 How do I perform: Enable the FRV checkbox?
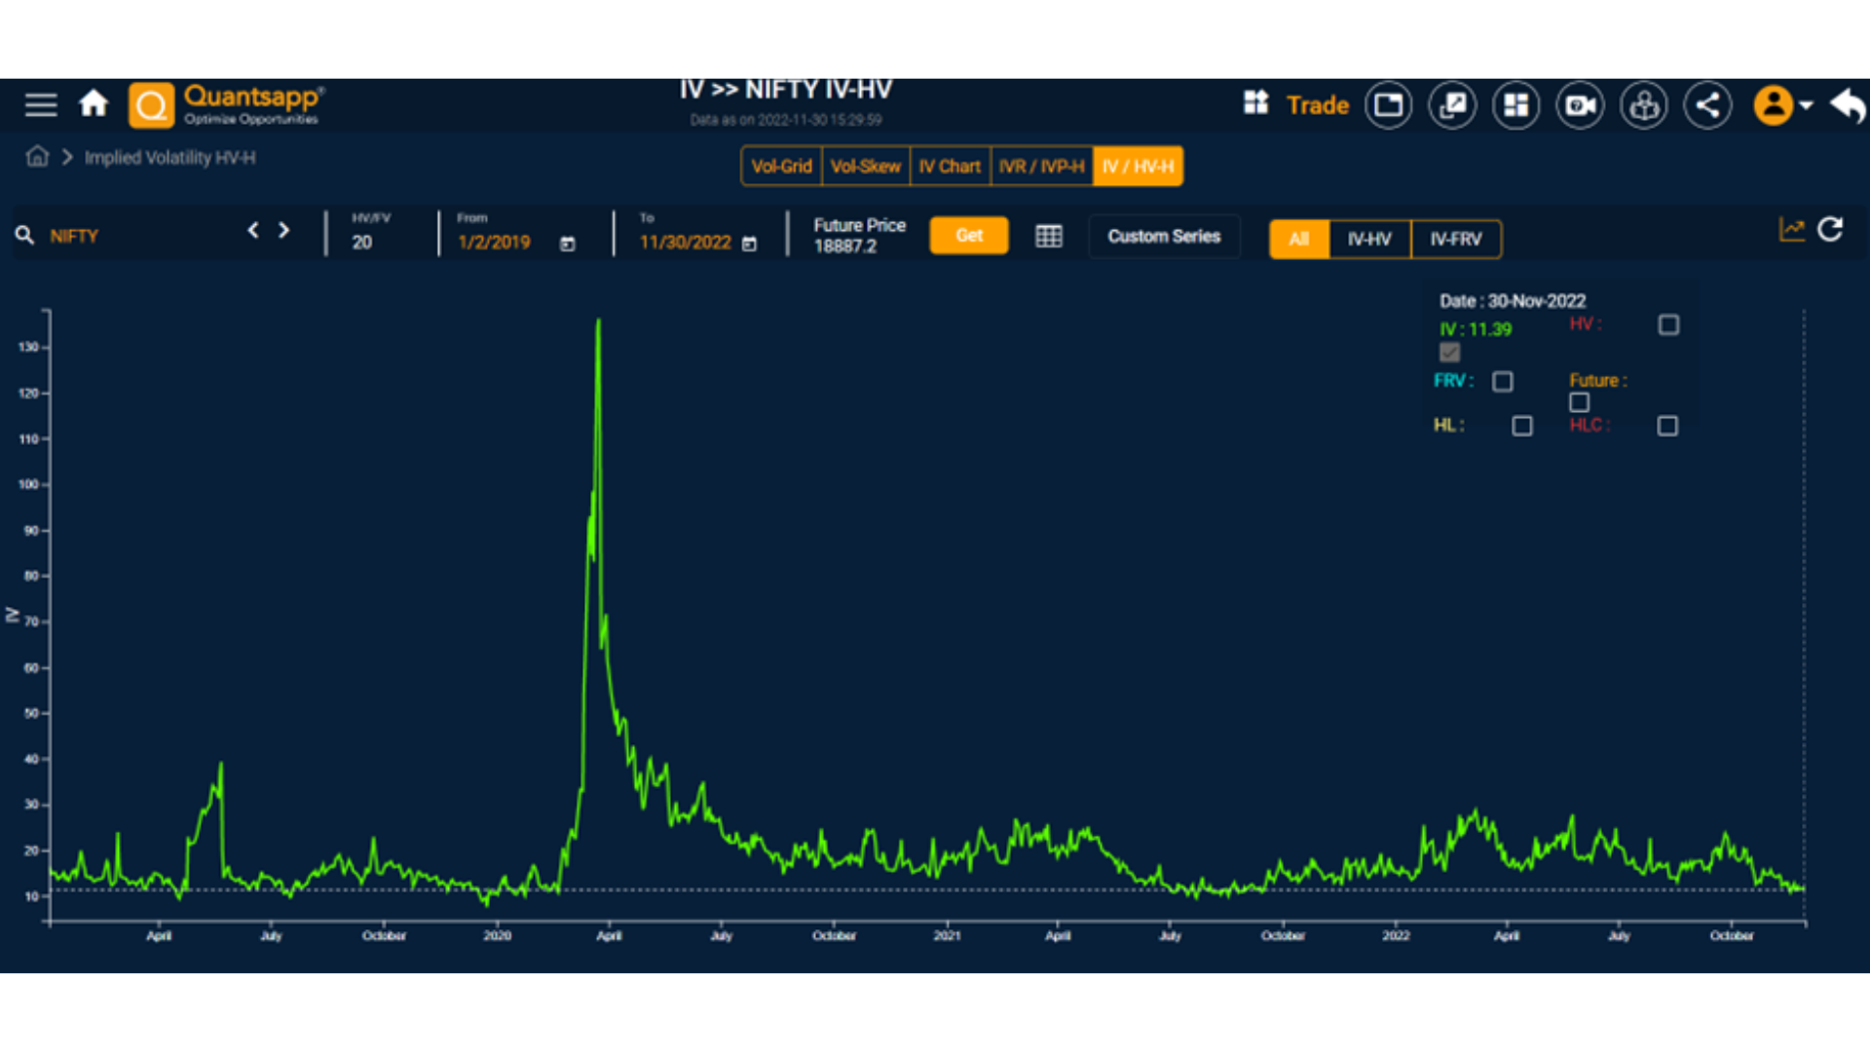1503,382
